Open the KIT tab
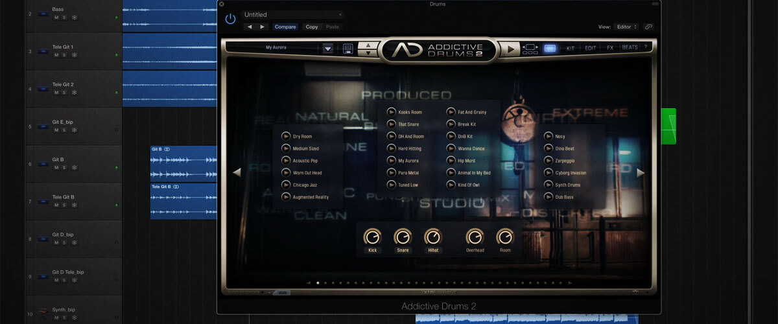This screenshot has width=778, height=324. click(x=571, y=48)
